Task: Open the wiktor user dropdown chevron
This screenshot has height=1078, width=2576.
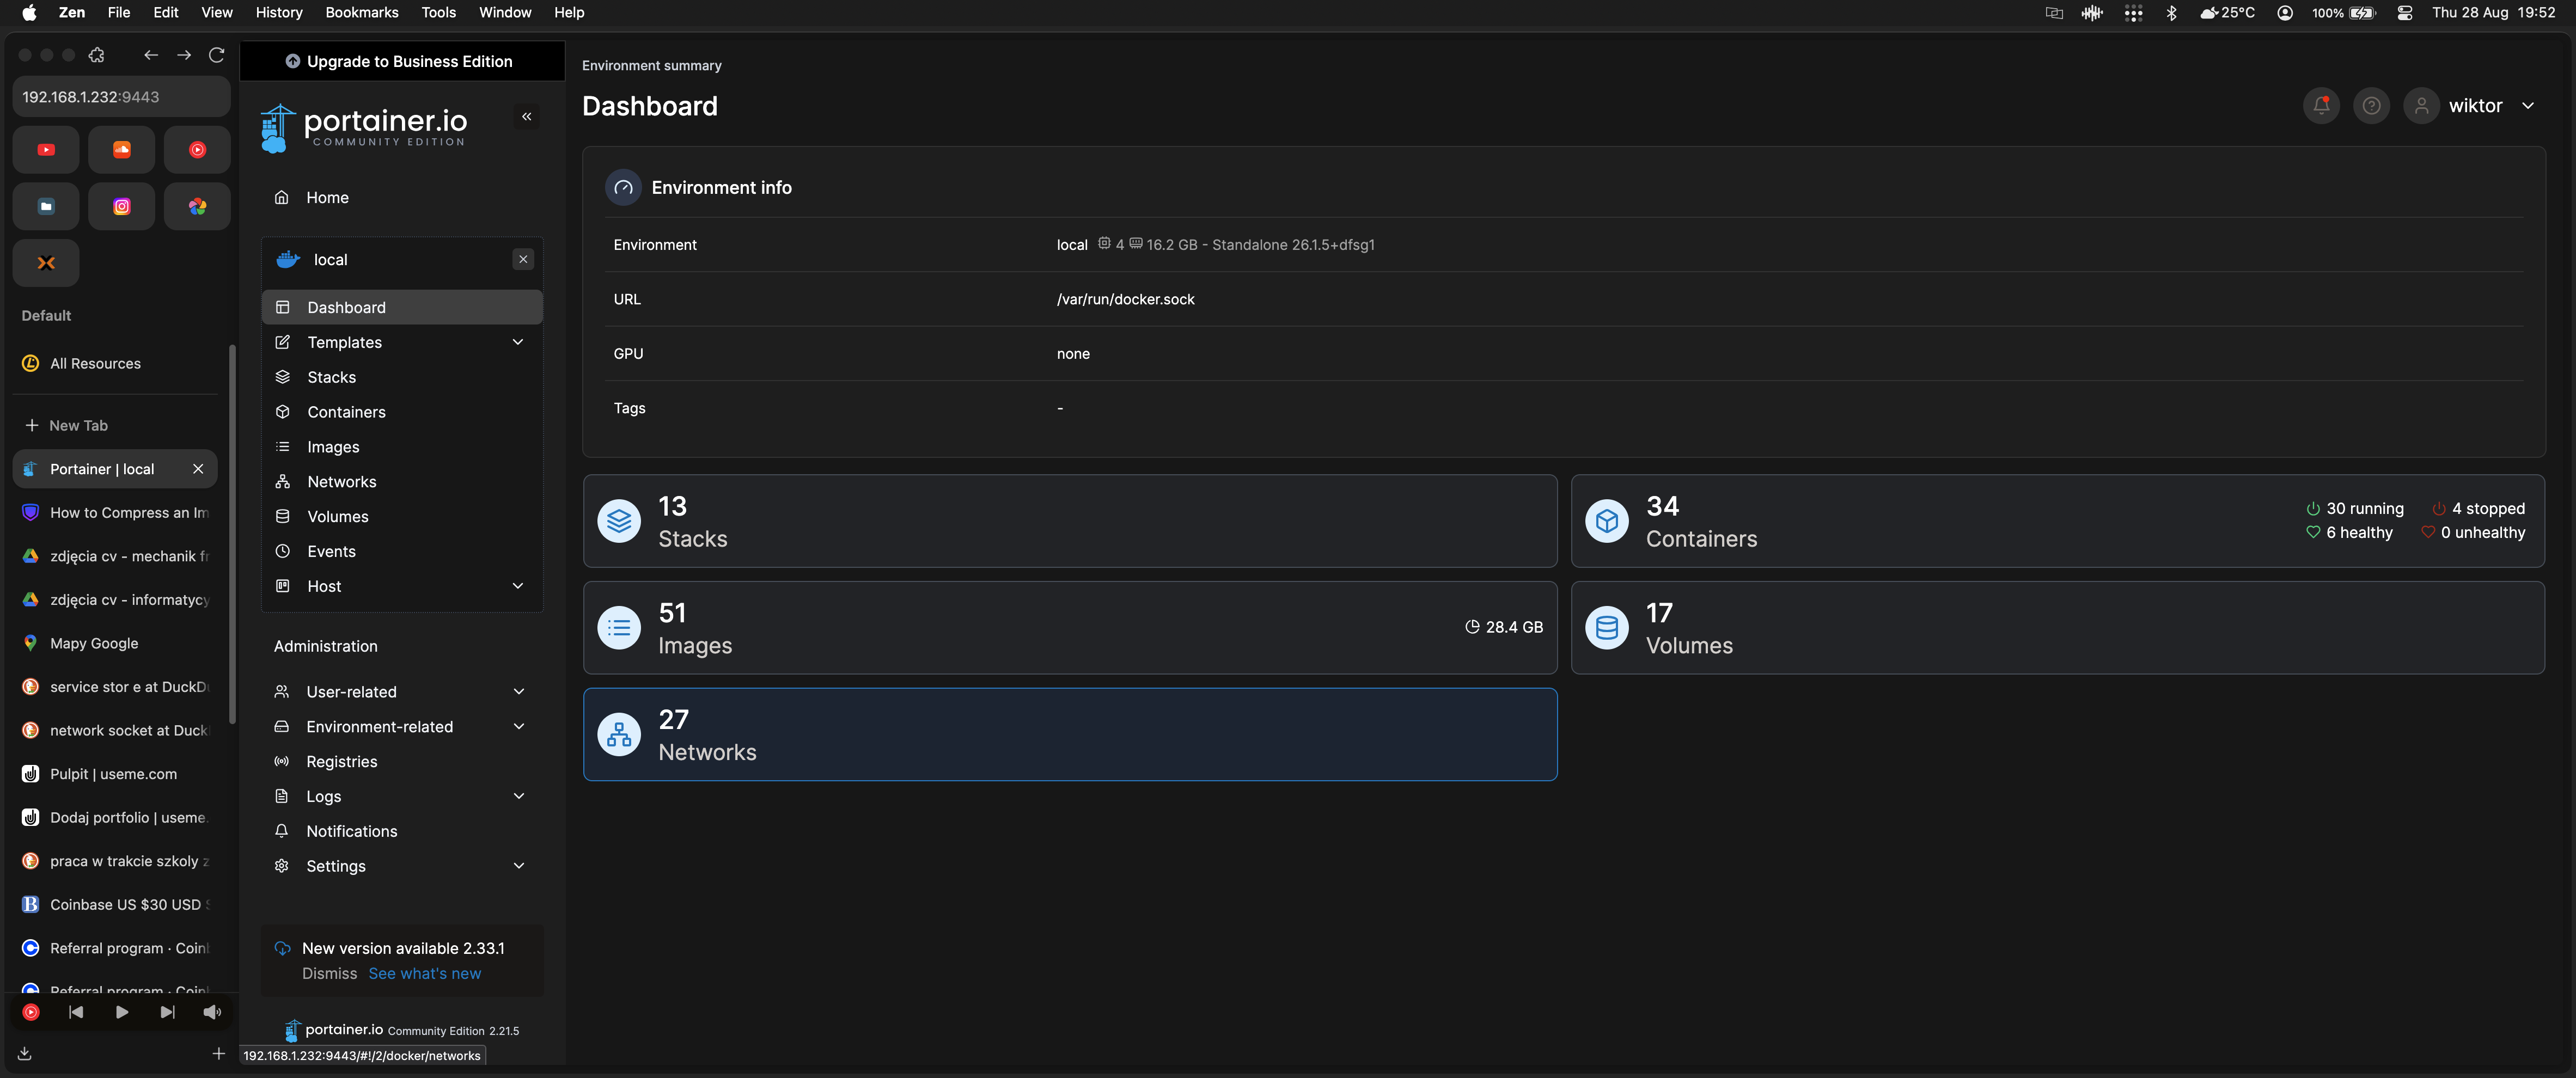Action: click(2528, 106)
